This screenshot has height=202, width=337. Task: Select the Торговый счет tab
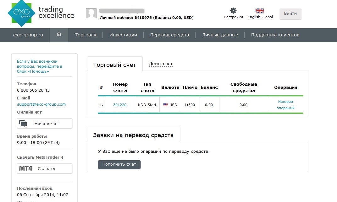(x=114, y=65)
